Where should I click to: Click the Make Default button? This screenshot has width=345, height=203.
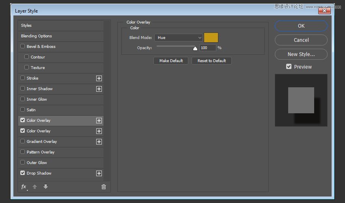(171, 60)
